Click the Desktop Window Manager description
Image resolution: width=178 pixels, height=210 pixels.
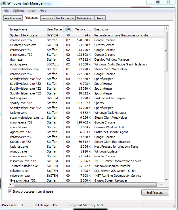[112, 59]
